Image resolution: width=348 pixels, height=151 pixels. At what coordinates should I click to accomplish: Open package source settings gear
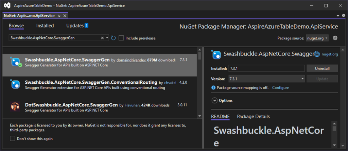(x=335, y=38)
